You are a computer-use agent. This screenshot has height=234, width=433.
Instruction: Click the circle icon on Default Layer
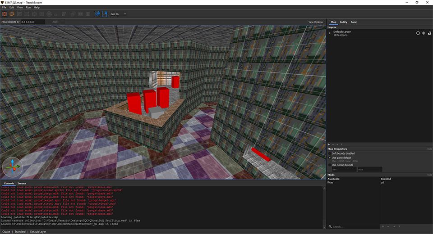pyautogui.click(x=418, y=33)
